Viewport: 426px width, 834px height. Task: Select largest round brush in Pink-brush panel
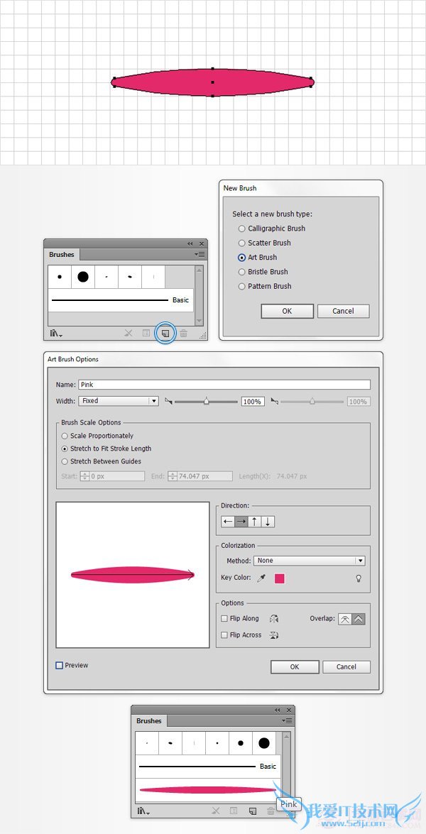tap(264, 743)
